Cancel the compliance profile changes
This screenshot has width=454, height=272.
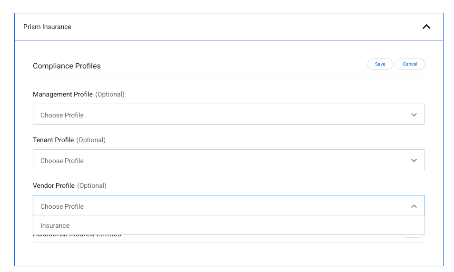click(410, 64)
